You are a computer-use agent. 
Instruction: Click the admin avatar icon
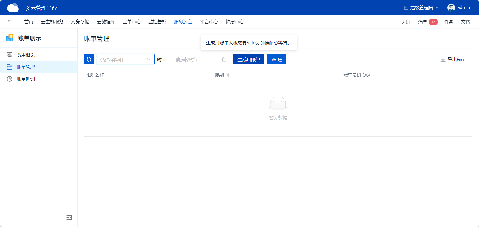(x=451, y=8)
